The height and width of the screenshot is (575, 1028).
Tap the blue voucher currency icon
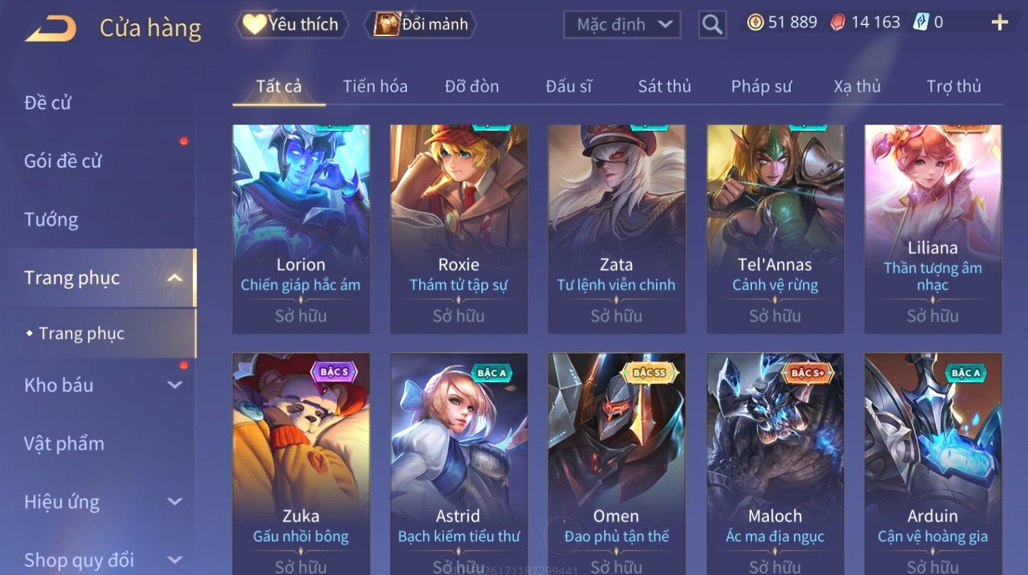[921, 22]
